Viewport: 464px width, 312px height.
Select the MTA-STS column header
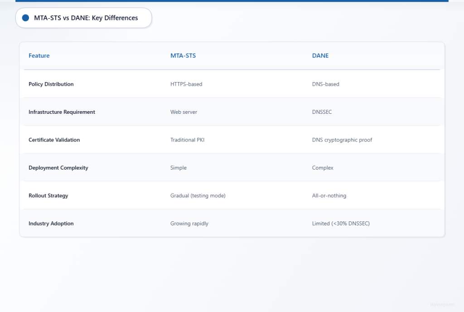[183, 55]
